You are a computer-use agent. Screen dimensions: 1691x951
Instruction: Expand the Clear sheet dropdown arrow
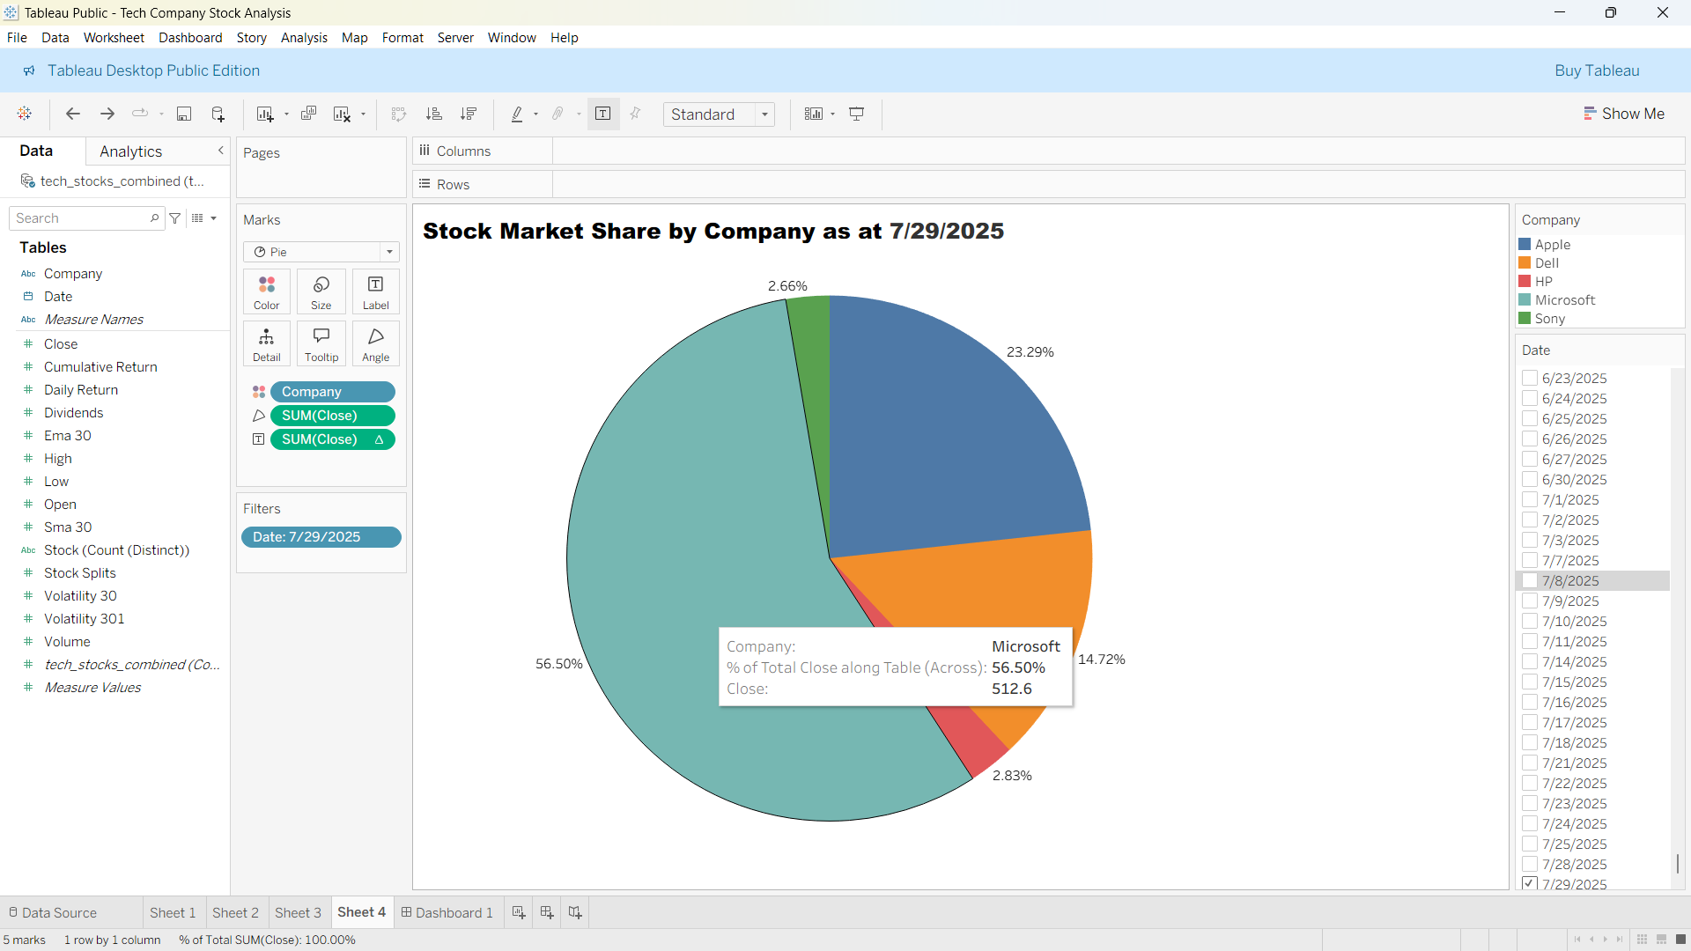coord(363,114)
